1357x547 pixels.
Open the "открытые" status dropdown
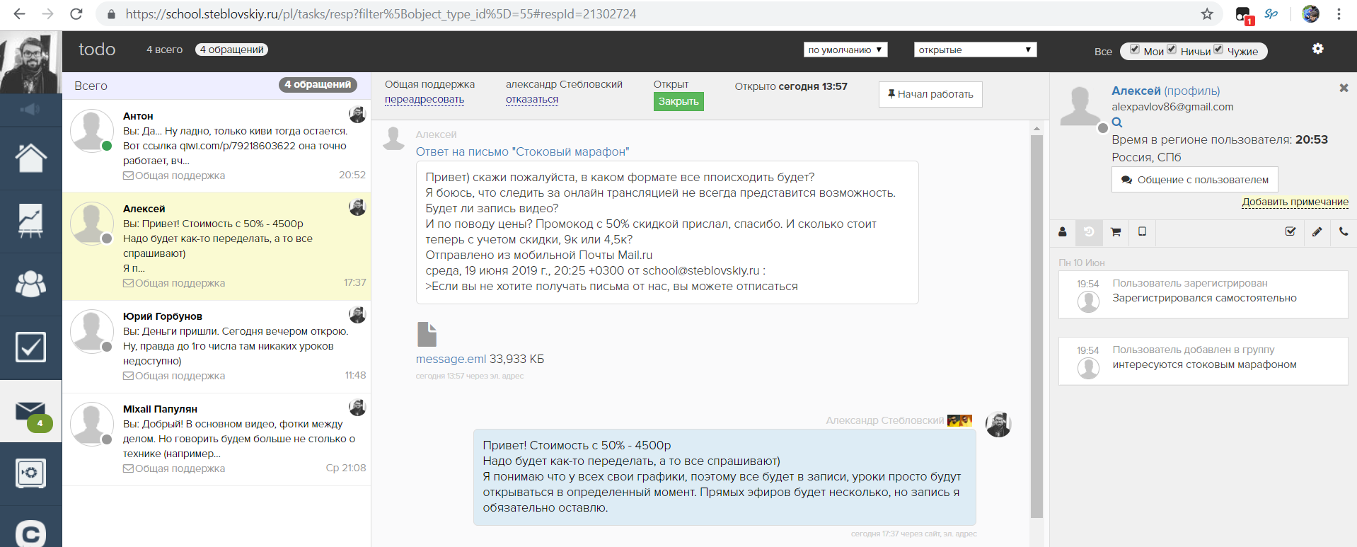click(x=975, y=50)
